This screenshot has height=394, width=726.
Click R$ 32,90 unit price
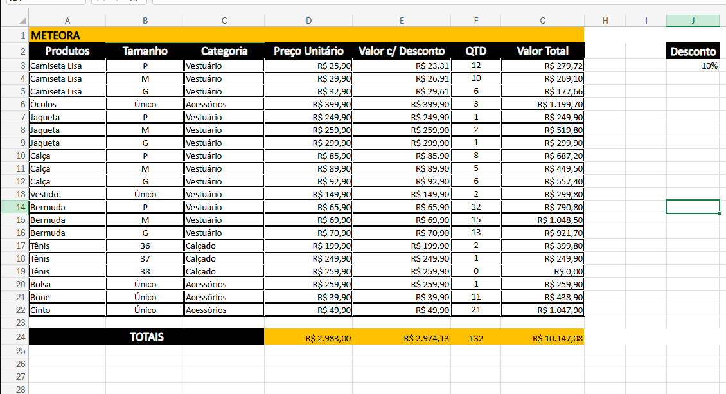tap(308, 91)
